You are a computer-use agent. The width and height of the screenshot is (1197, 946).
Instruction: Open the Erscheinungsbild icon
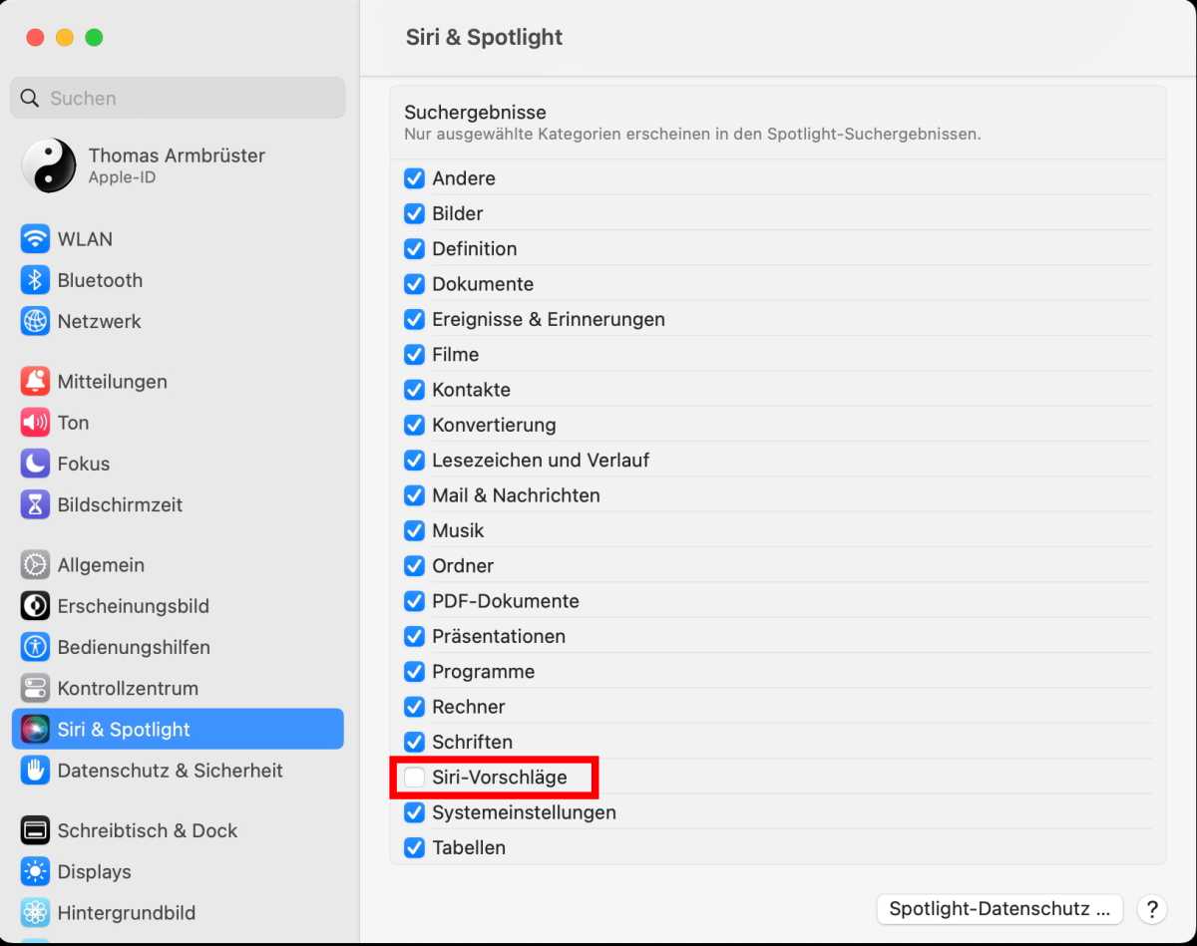coord(35,605)
